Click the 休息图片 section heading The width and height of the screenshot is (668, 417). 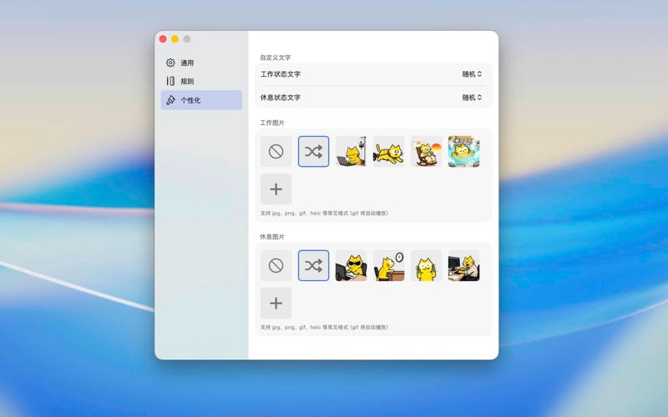click(272, 237)
